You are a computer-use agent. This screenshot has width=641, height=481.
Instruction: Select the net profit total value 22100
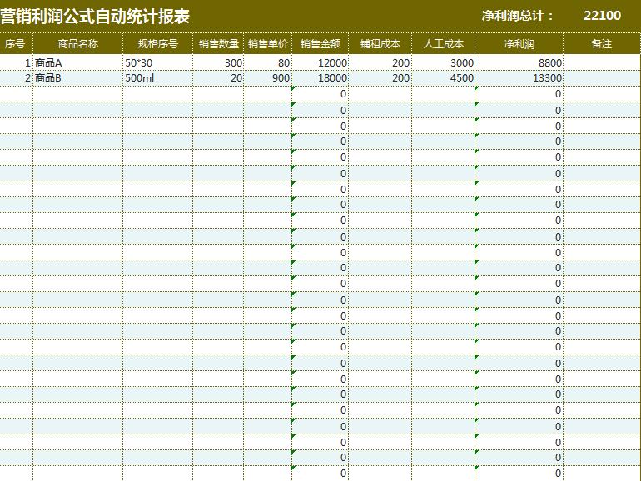pyautogui.click(x=602, y=16)
